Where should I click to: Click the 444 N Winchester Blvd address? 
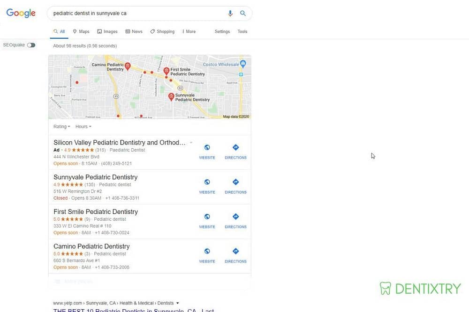pyautogui.click(x=76, y=157)
